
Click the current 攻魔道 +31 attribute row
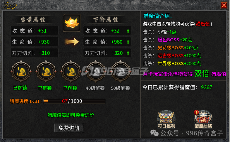pos(34,31)
